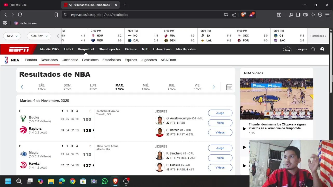Open the NBA video thumbnail
Viewport: 333px width, 187px height.
277,99
